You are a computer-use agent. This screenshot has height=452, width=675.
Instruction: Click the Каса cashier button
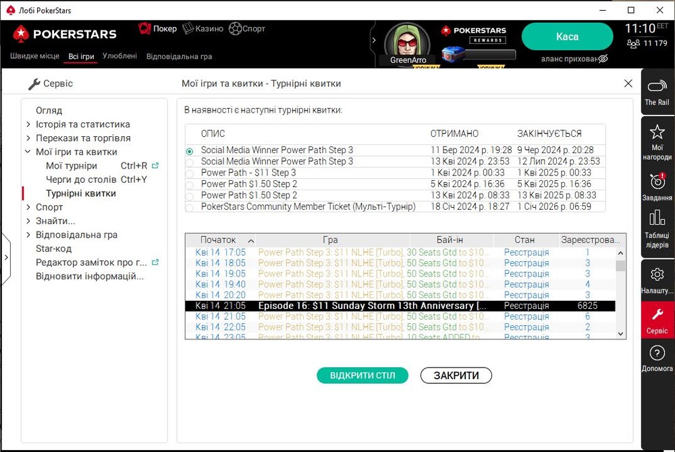[x=567, y=36]
